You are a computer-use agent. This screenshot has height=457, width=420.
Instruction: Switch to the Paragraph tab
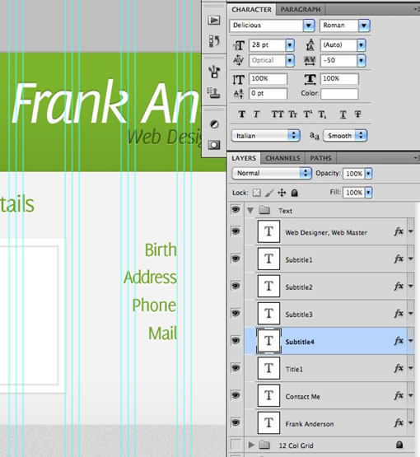tap(301, 10)
